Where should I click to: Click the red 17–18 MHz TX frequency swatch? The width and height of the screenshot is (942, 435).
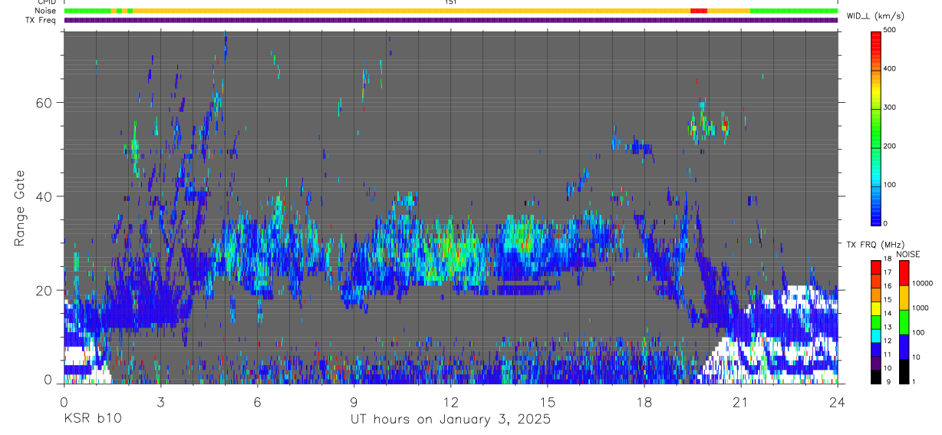(x=876, y=266)
